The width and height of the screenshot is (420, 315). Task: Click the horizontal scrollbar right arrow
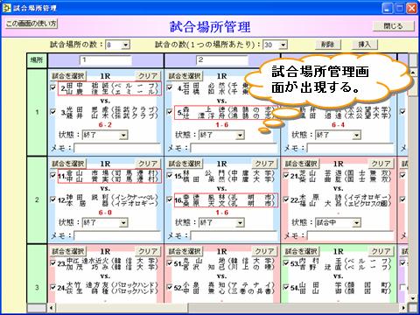pos(403,307)
